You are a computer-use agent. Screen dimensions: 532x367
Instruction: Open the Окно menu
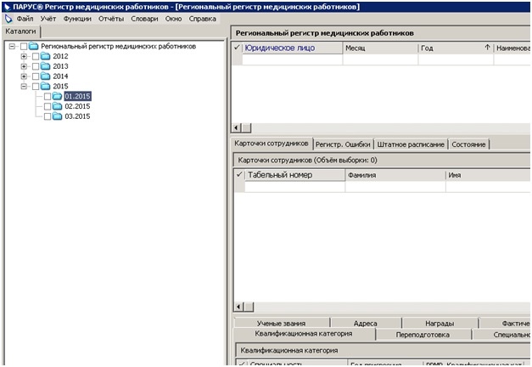point(173,19)
